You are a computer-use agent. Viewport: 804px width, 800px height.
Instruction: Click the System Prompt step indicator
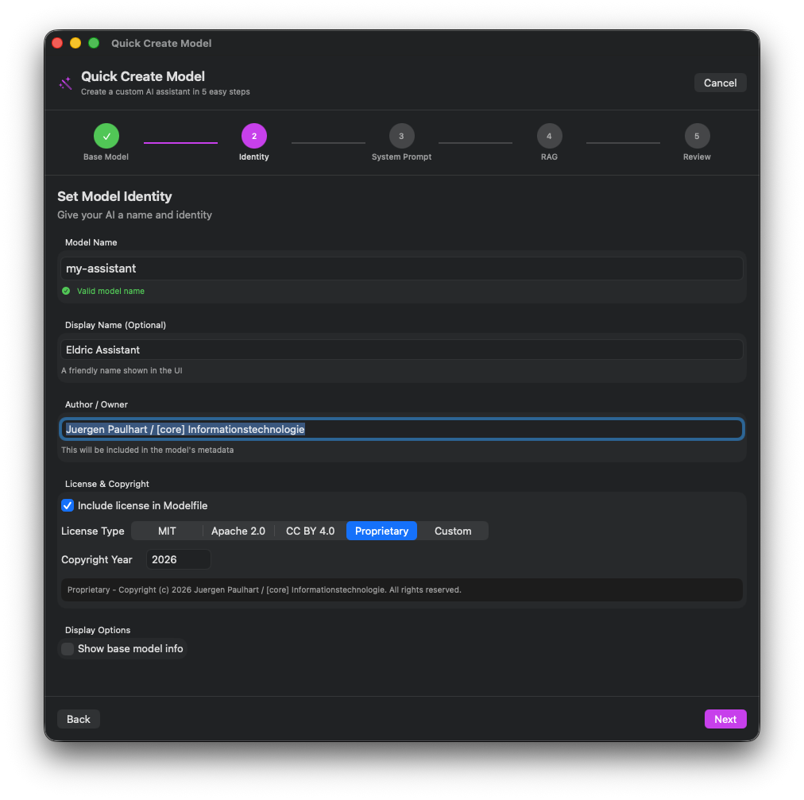[401, 136]
